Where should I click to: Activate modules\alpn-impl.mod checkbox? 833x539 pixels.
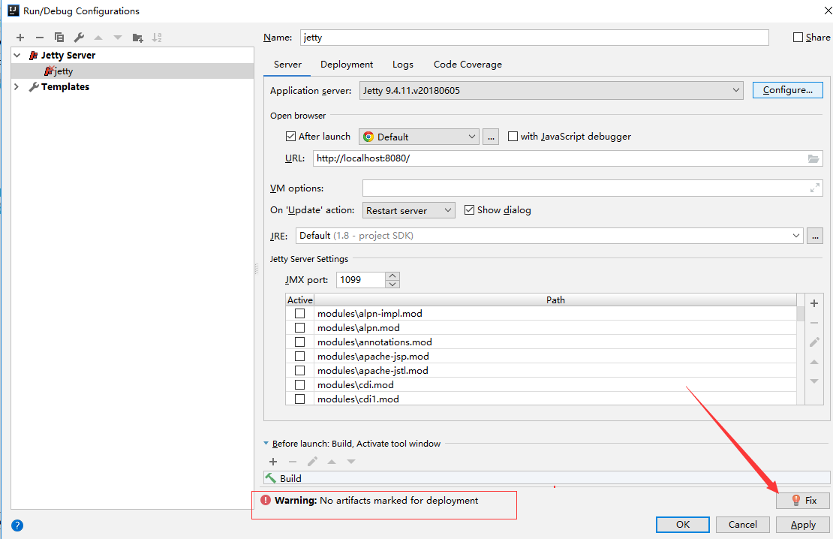pyautogui.click(x=299, y=313)
